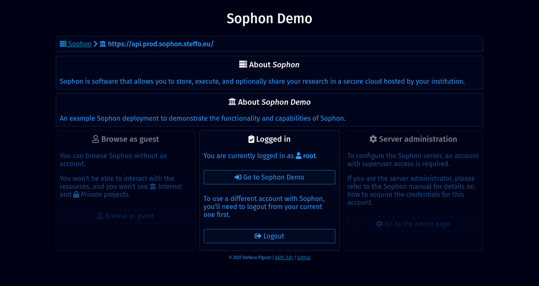539x286 pixels.
Task: Select the https://api.prod.sophon.steffo.eu/ breadcrumb text
Action: point(161,44)
